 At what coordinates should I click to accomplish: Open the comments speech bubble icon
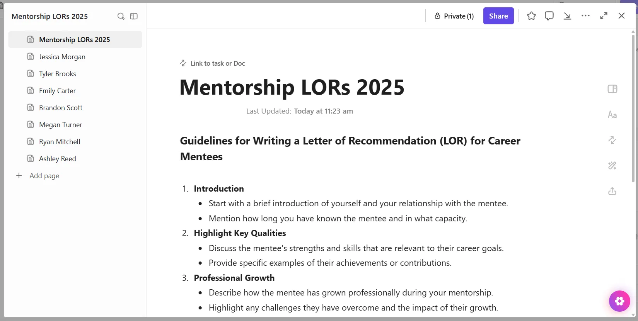pyautogui.click(x=549, y=16)
